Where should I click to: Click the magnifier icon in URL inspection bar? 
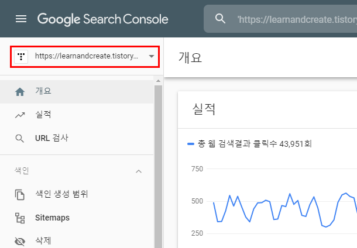click(220, 19)
